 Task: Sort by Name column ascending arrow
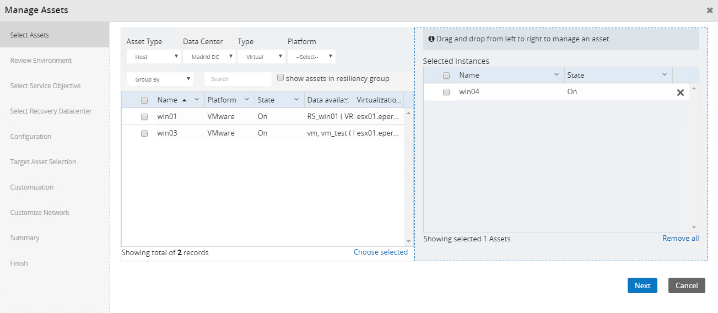[x=184, y=100]
